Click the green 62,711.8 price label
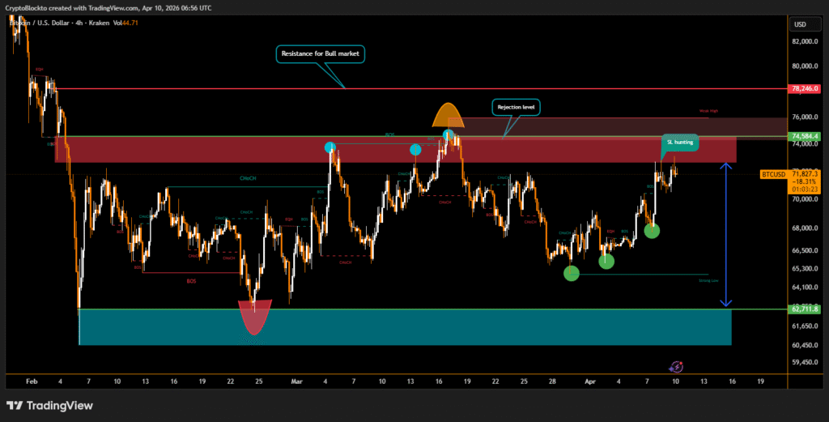The width and height of the screenshot is (829, 422). click(806, 309)
